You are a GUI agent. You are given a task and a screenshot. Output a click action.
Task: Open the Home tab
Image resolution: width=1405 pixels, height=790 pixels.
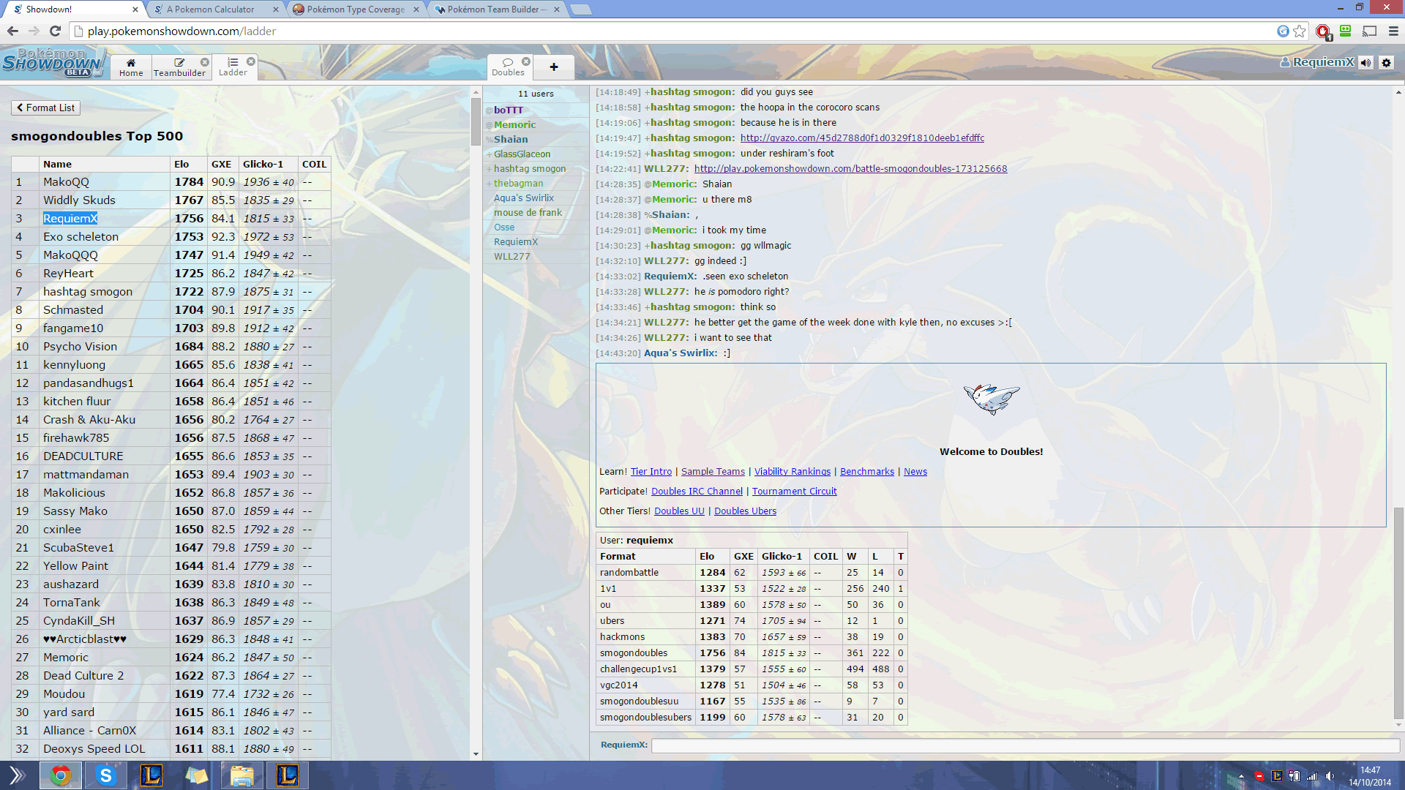(x=131, y=67)
